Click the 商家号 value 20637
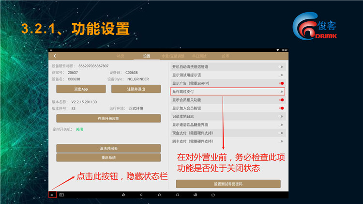This screenshot has width=363, height=204. [73, 73]
